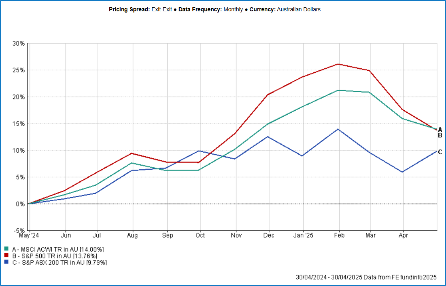Select the Oct month axis label
The width and height of the screenshot is (446, 286).
pos(200,235)
